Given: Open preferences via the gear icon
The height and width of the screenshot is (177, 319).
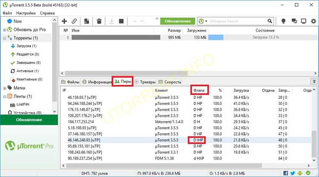Looking at the screenshot, I should tap(313, 21).
